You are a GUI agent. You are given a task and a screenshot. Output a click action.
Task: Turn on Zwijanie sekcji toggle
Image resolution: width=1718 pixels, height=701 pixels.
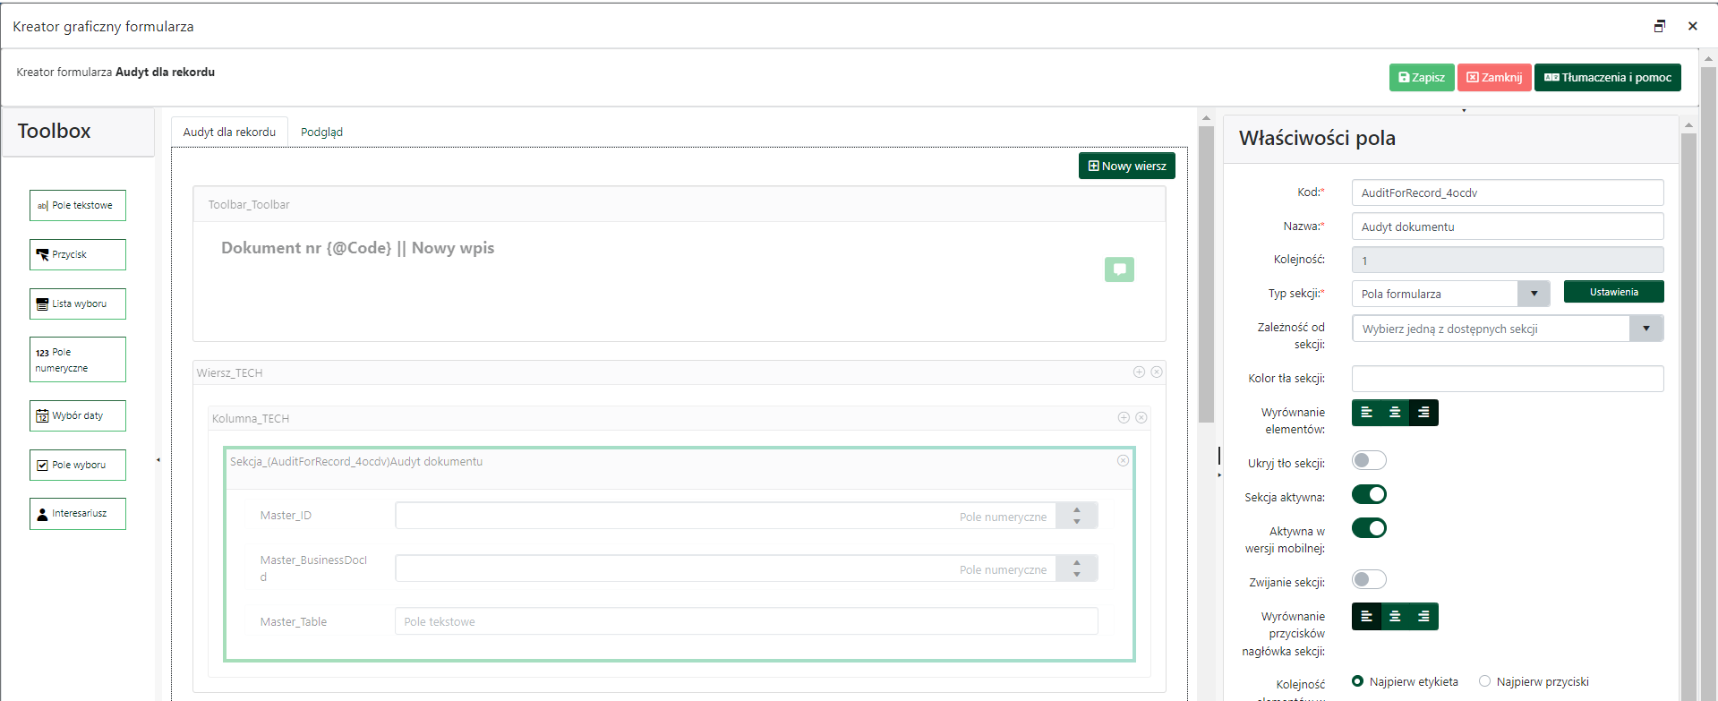pos(1369,579)
